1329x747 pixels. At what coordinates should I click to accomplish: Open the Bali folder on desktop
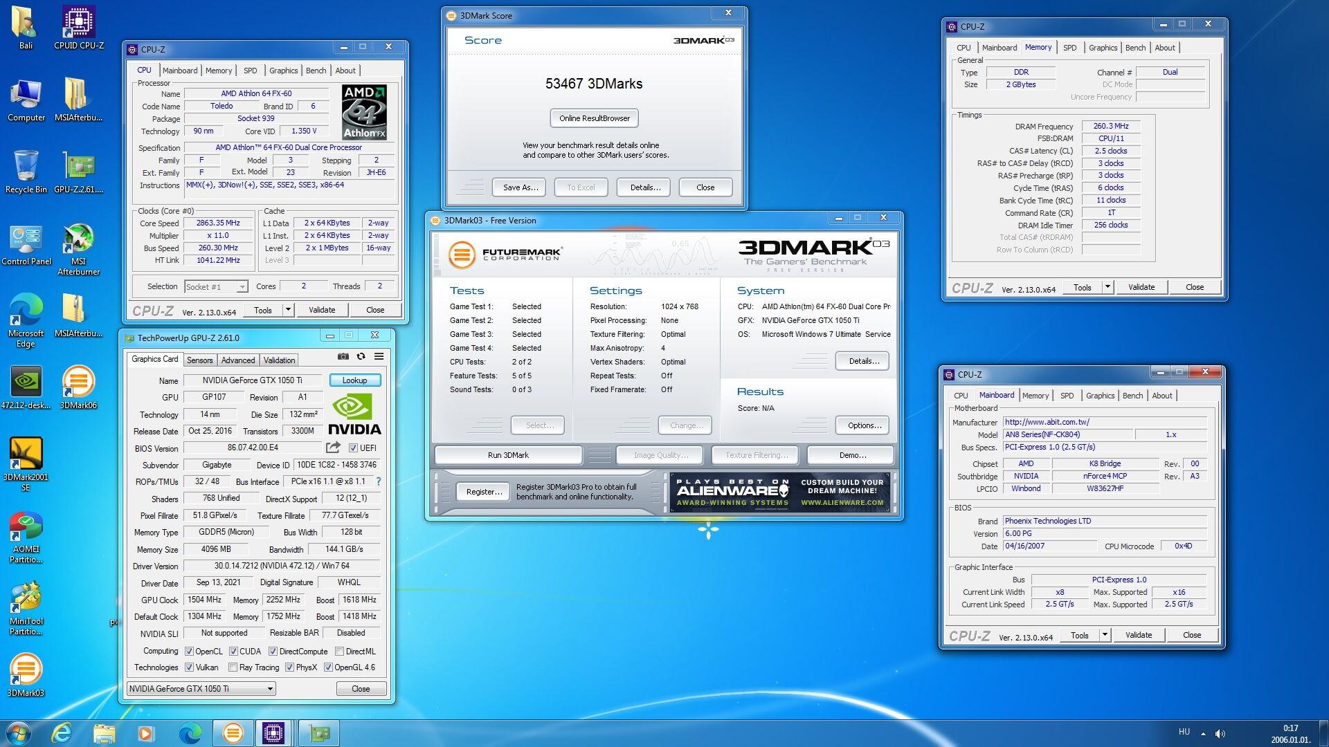tap(26, 28)
